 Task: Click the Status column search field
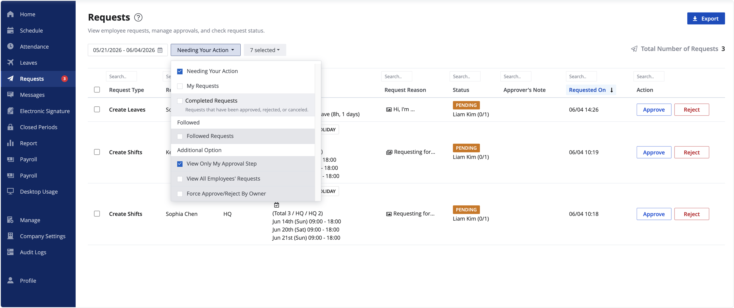click(x=465, y=76)
